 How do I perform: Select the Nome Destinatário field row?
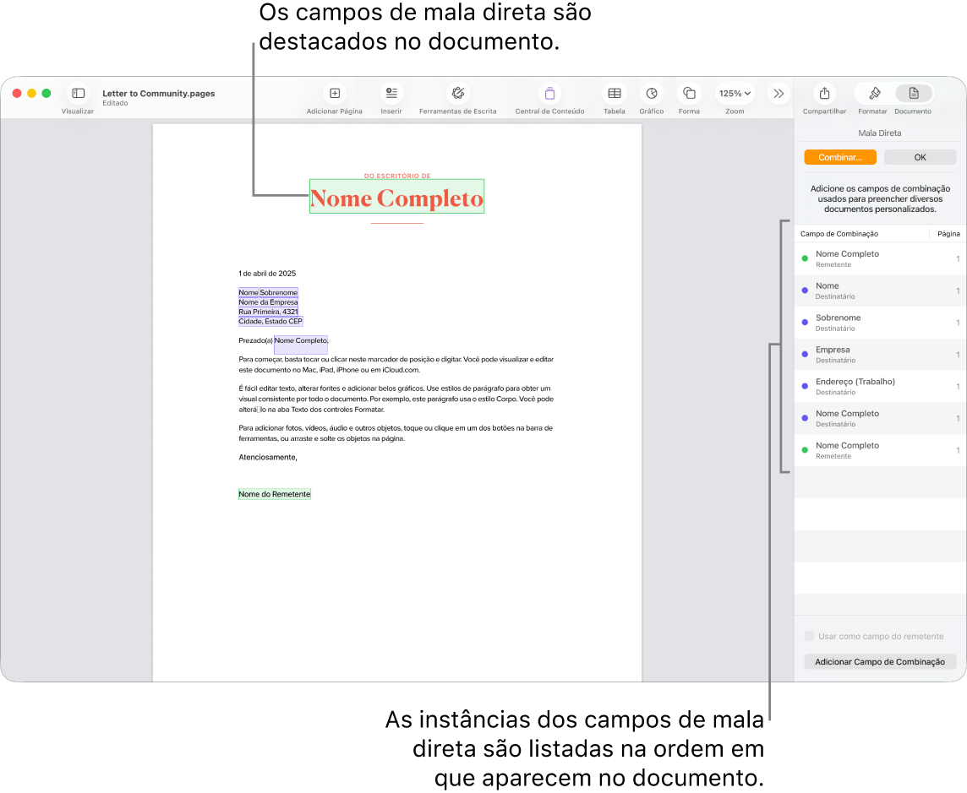click(x=880, y=291)
